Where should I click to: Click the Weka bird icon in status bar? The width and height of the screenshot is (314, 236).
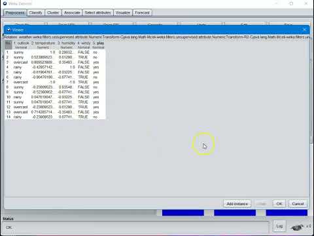297,227
